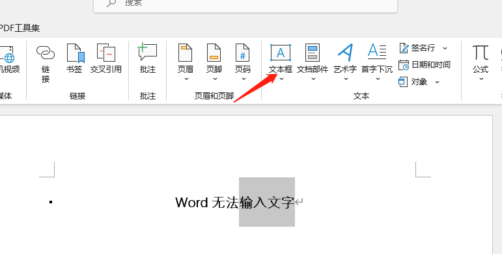502x254 pixels.
Task: Click the Footer (页脚) icon
Action: (x=214, y=53)
